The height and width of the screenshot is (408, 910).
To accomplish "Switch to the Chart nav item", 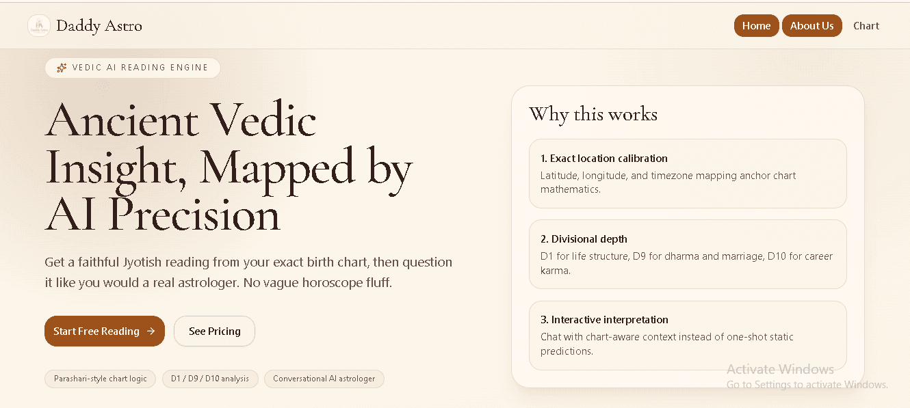I will coord(866,26).
